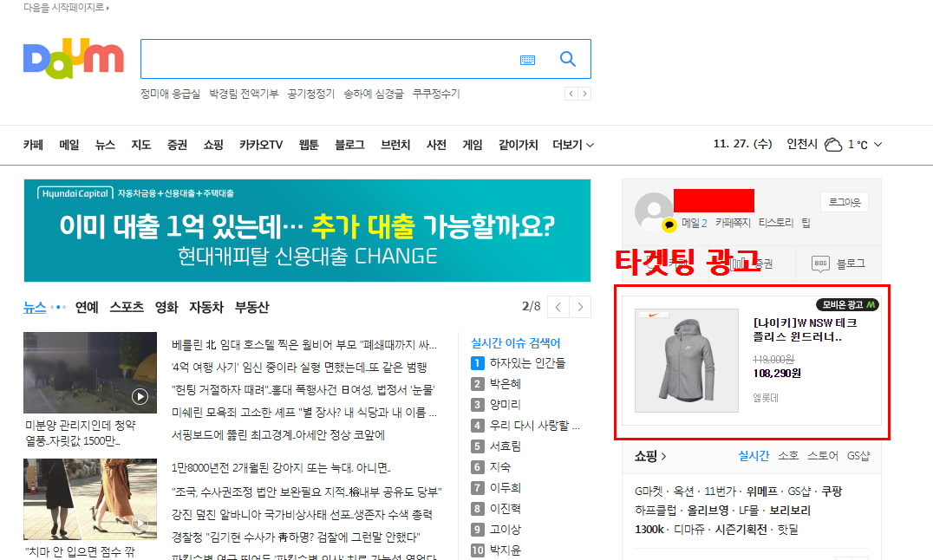
Task: Open 게임 from the main menu
Action: click(x=473, y=145)
